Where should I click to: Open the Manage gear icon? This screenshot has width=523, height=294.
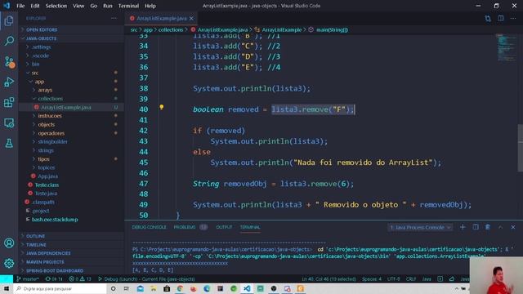[9, 263]
